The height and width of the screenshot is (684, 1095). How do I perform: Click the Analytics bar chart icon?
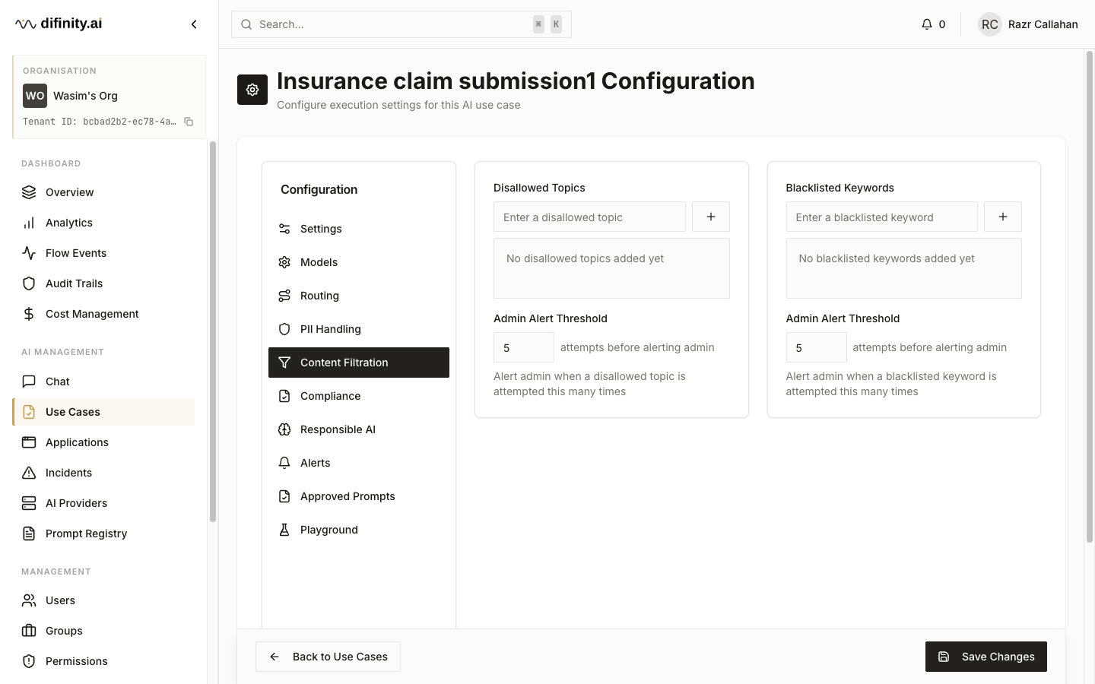29,223
